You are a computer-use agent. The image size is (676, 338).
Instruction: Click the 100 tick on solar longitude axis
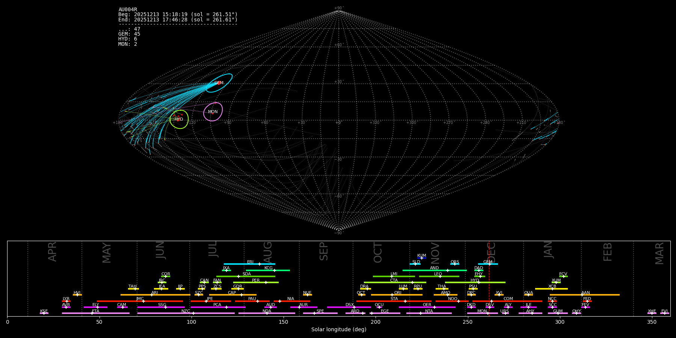192,322
